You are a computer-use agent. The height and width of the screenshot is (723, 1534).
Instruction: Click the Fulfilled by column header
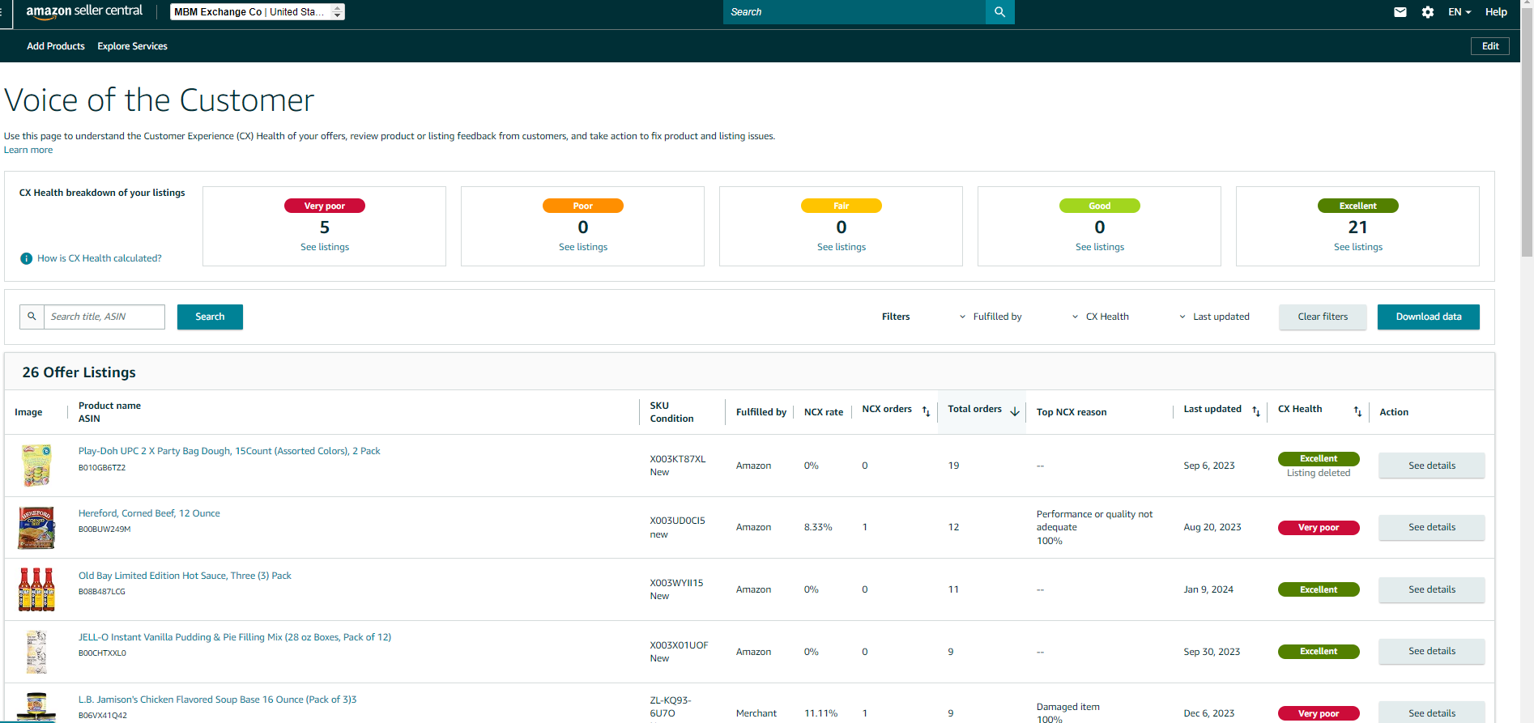click(761, 412)
